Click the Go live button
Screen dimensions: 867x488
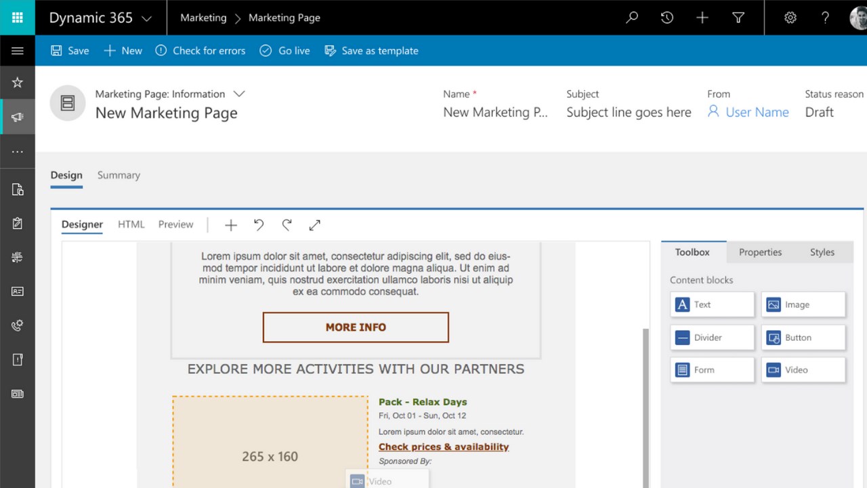[285, 51]
